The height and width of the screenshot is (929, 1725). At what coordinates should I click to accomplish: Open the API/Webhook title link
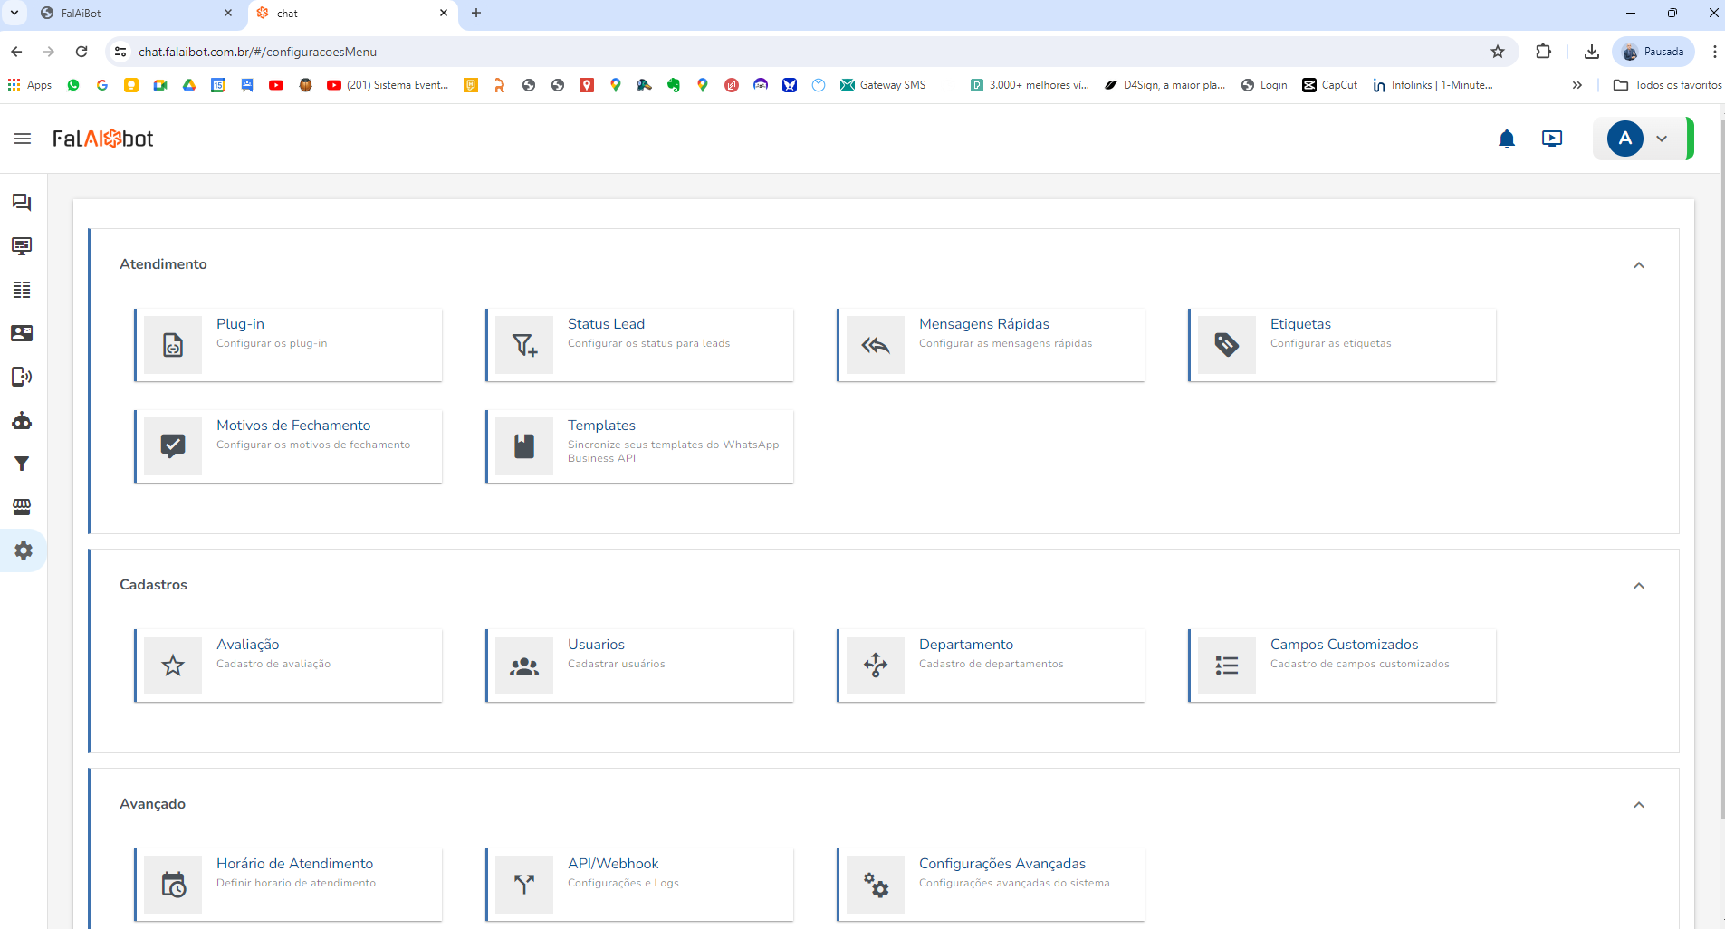tap(613, 864)
